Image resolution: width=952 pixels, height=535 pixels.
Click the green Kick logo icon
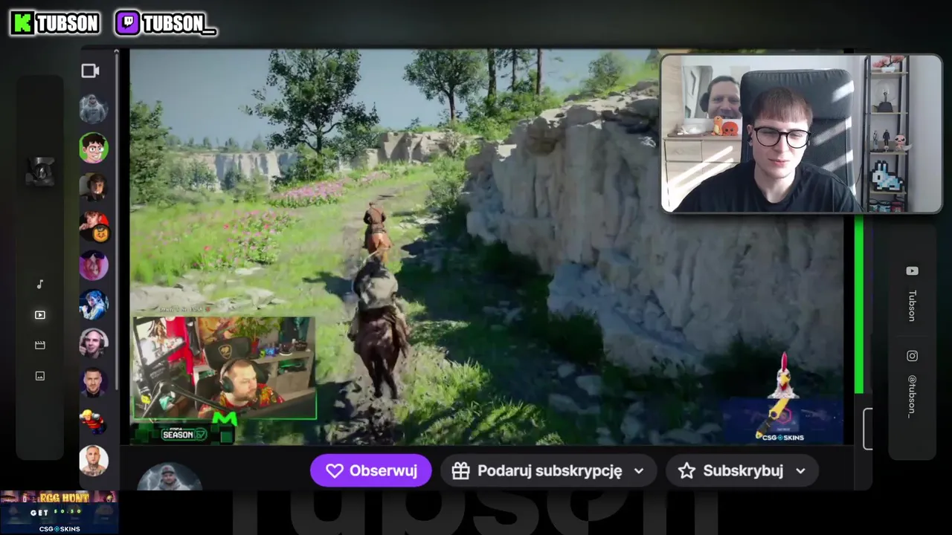pyautogui.click(x=22, y=23)
